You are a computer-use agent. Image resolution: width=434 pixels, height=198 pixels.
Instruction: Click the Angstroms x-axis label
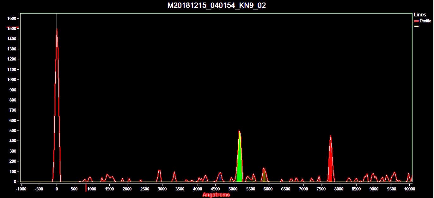coord(216,195)
